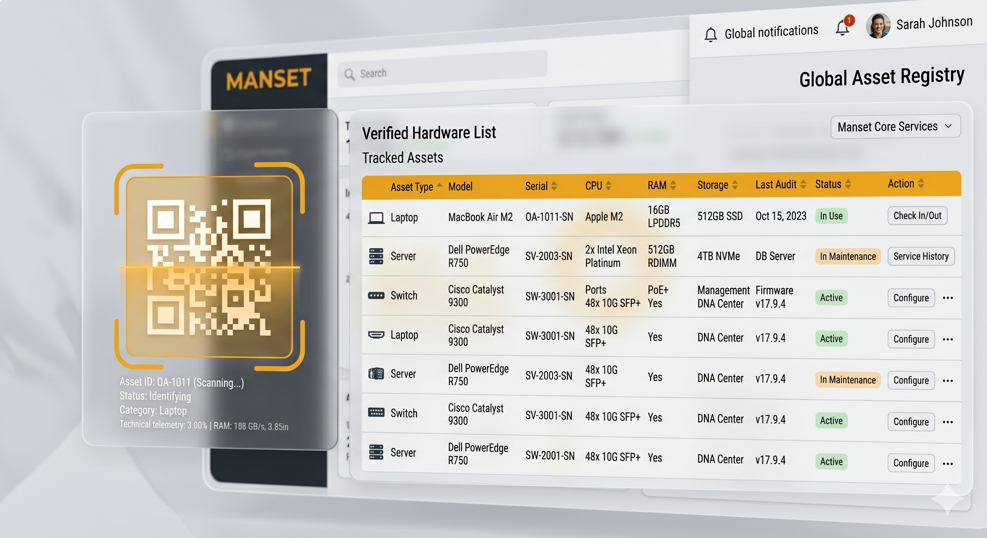Open Service History for the DB Server row
The image size is (987, 538).
(921, 256)
